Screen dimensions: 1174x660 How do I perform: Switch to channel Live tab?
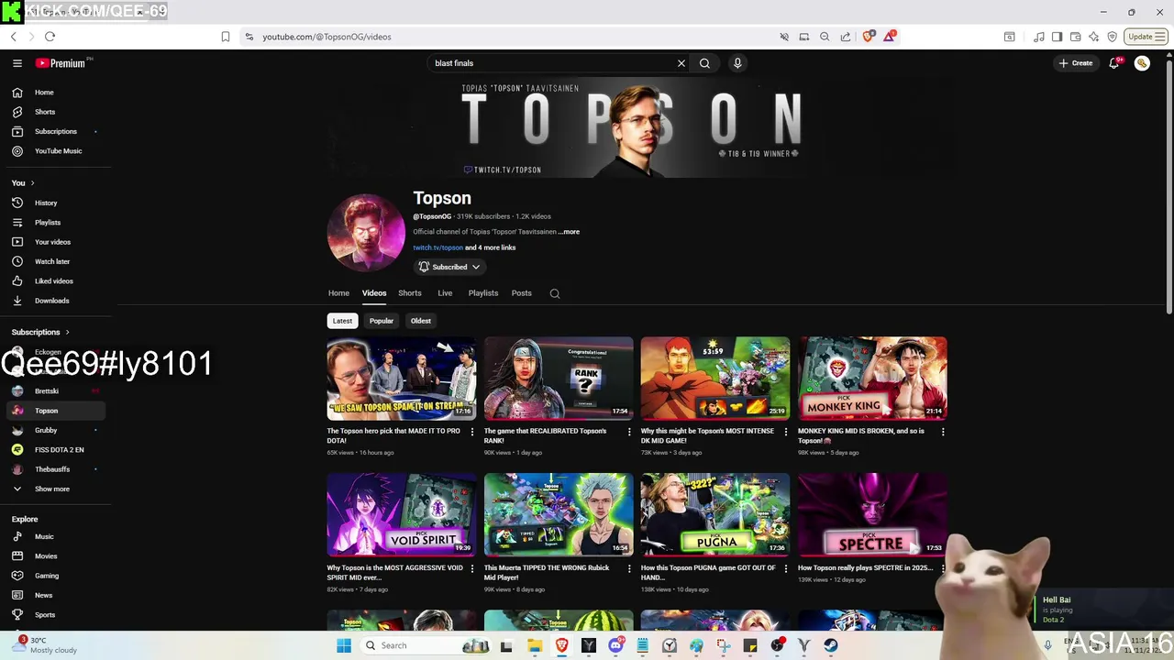pos(445,293)
